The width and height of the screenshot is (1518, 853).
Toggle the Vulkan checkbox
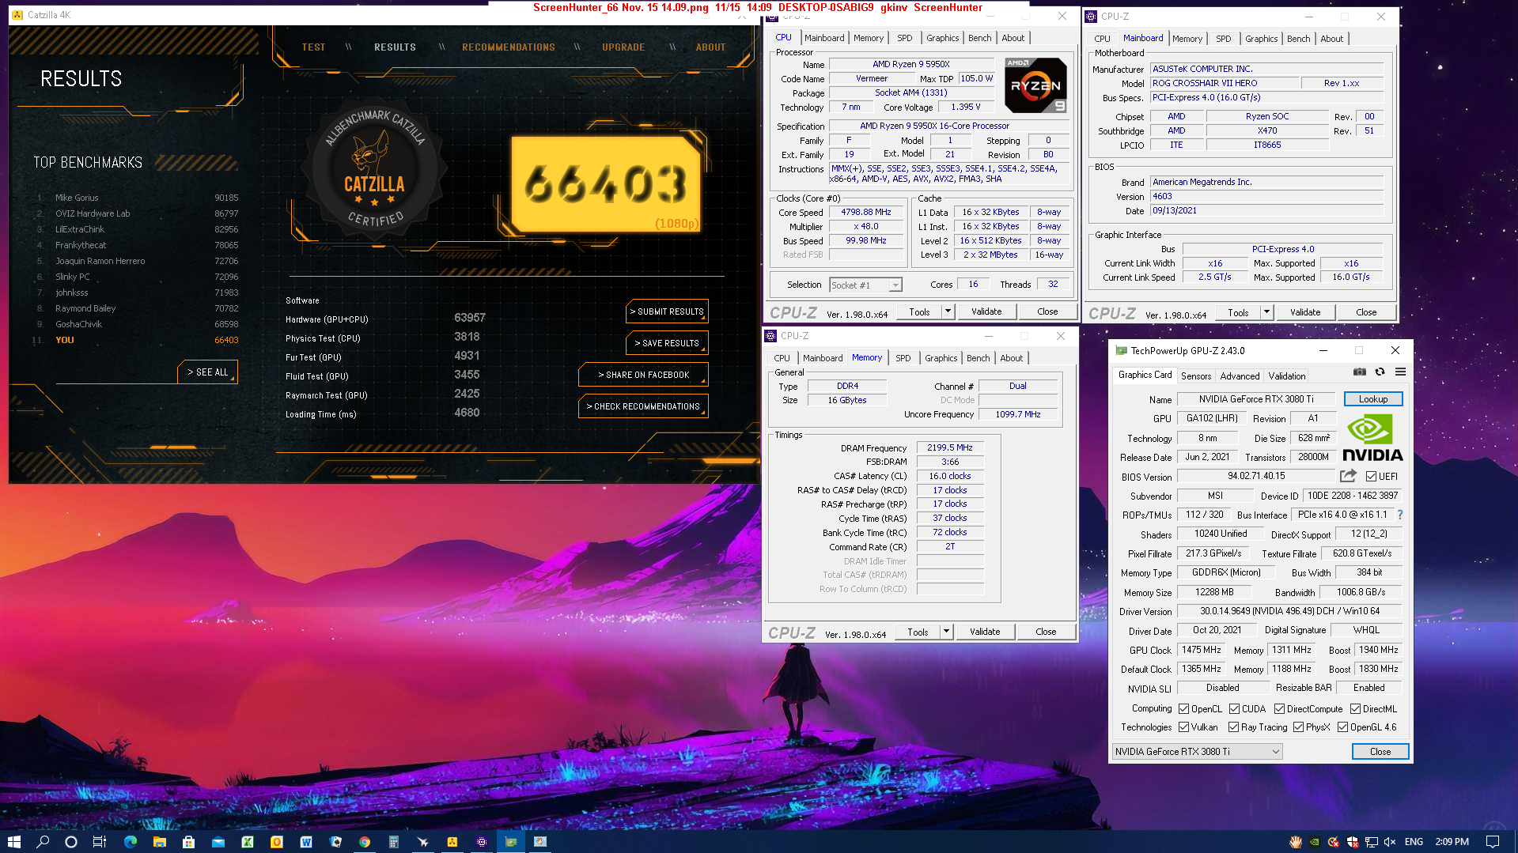pos(1183,727)
